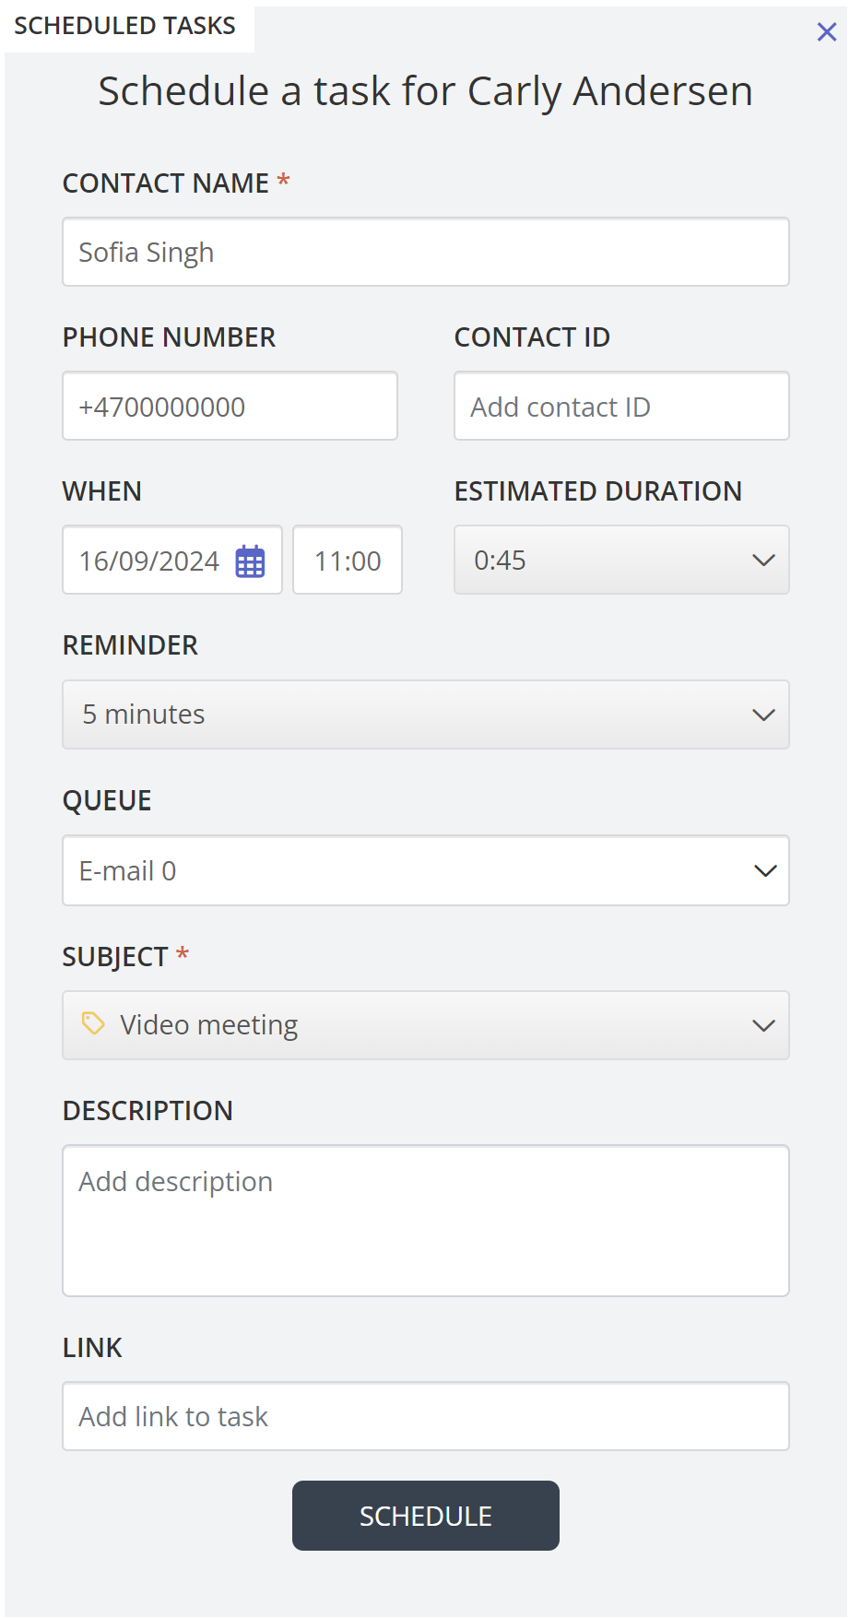Click the Contact Name field with Sofia Singh
850x1618 pixels.
(425, 253)
